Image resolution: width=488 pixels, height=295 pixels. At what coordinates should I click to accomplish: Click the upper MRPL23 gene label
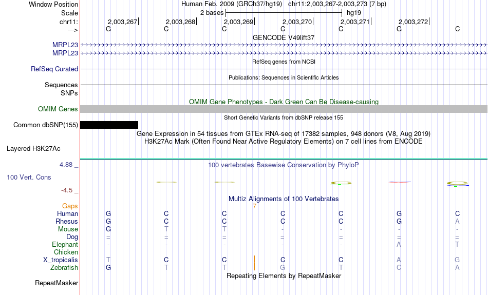coord(65,45)
